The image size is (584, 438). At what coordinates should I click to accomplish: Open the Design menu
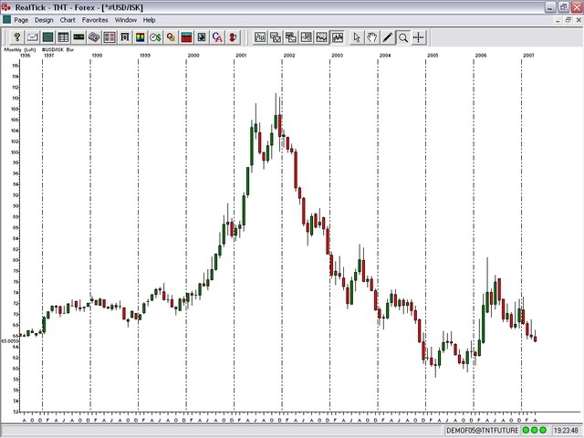[44, 20]
